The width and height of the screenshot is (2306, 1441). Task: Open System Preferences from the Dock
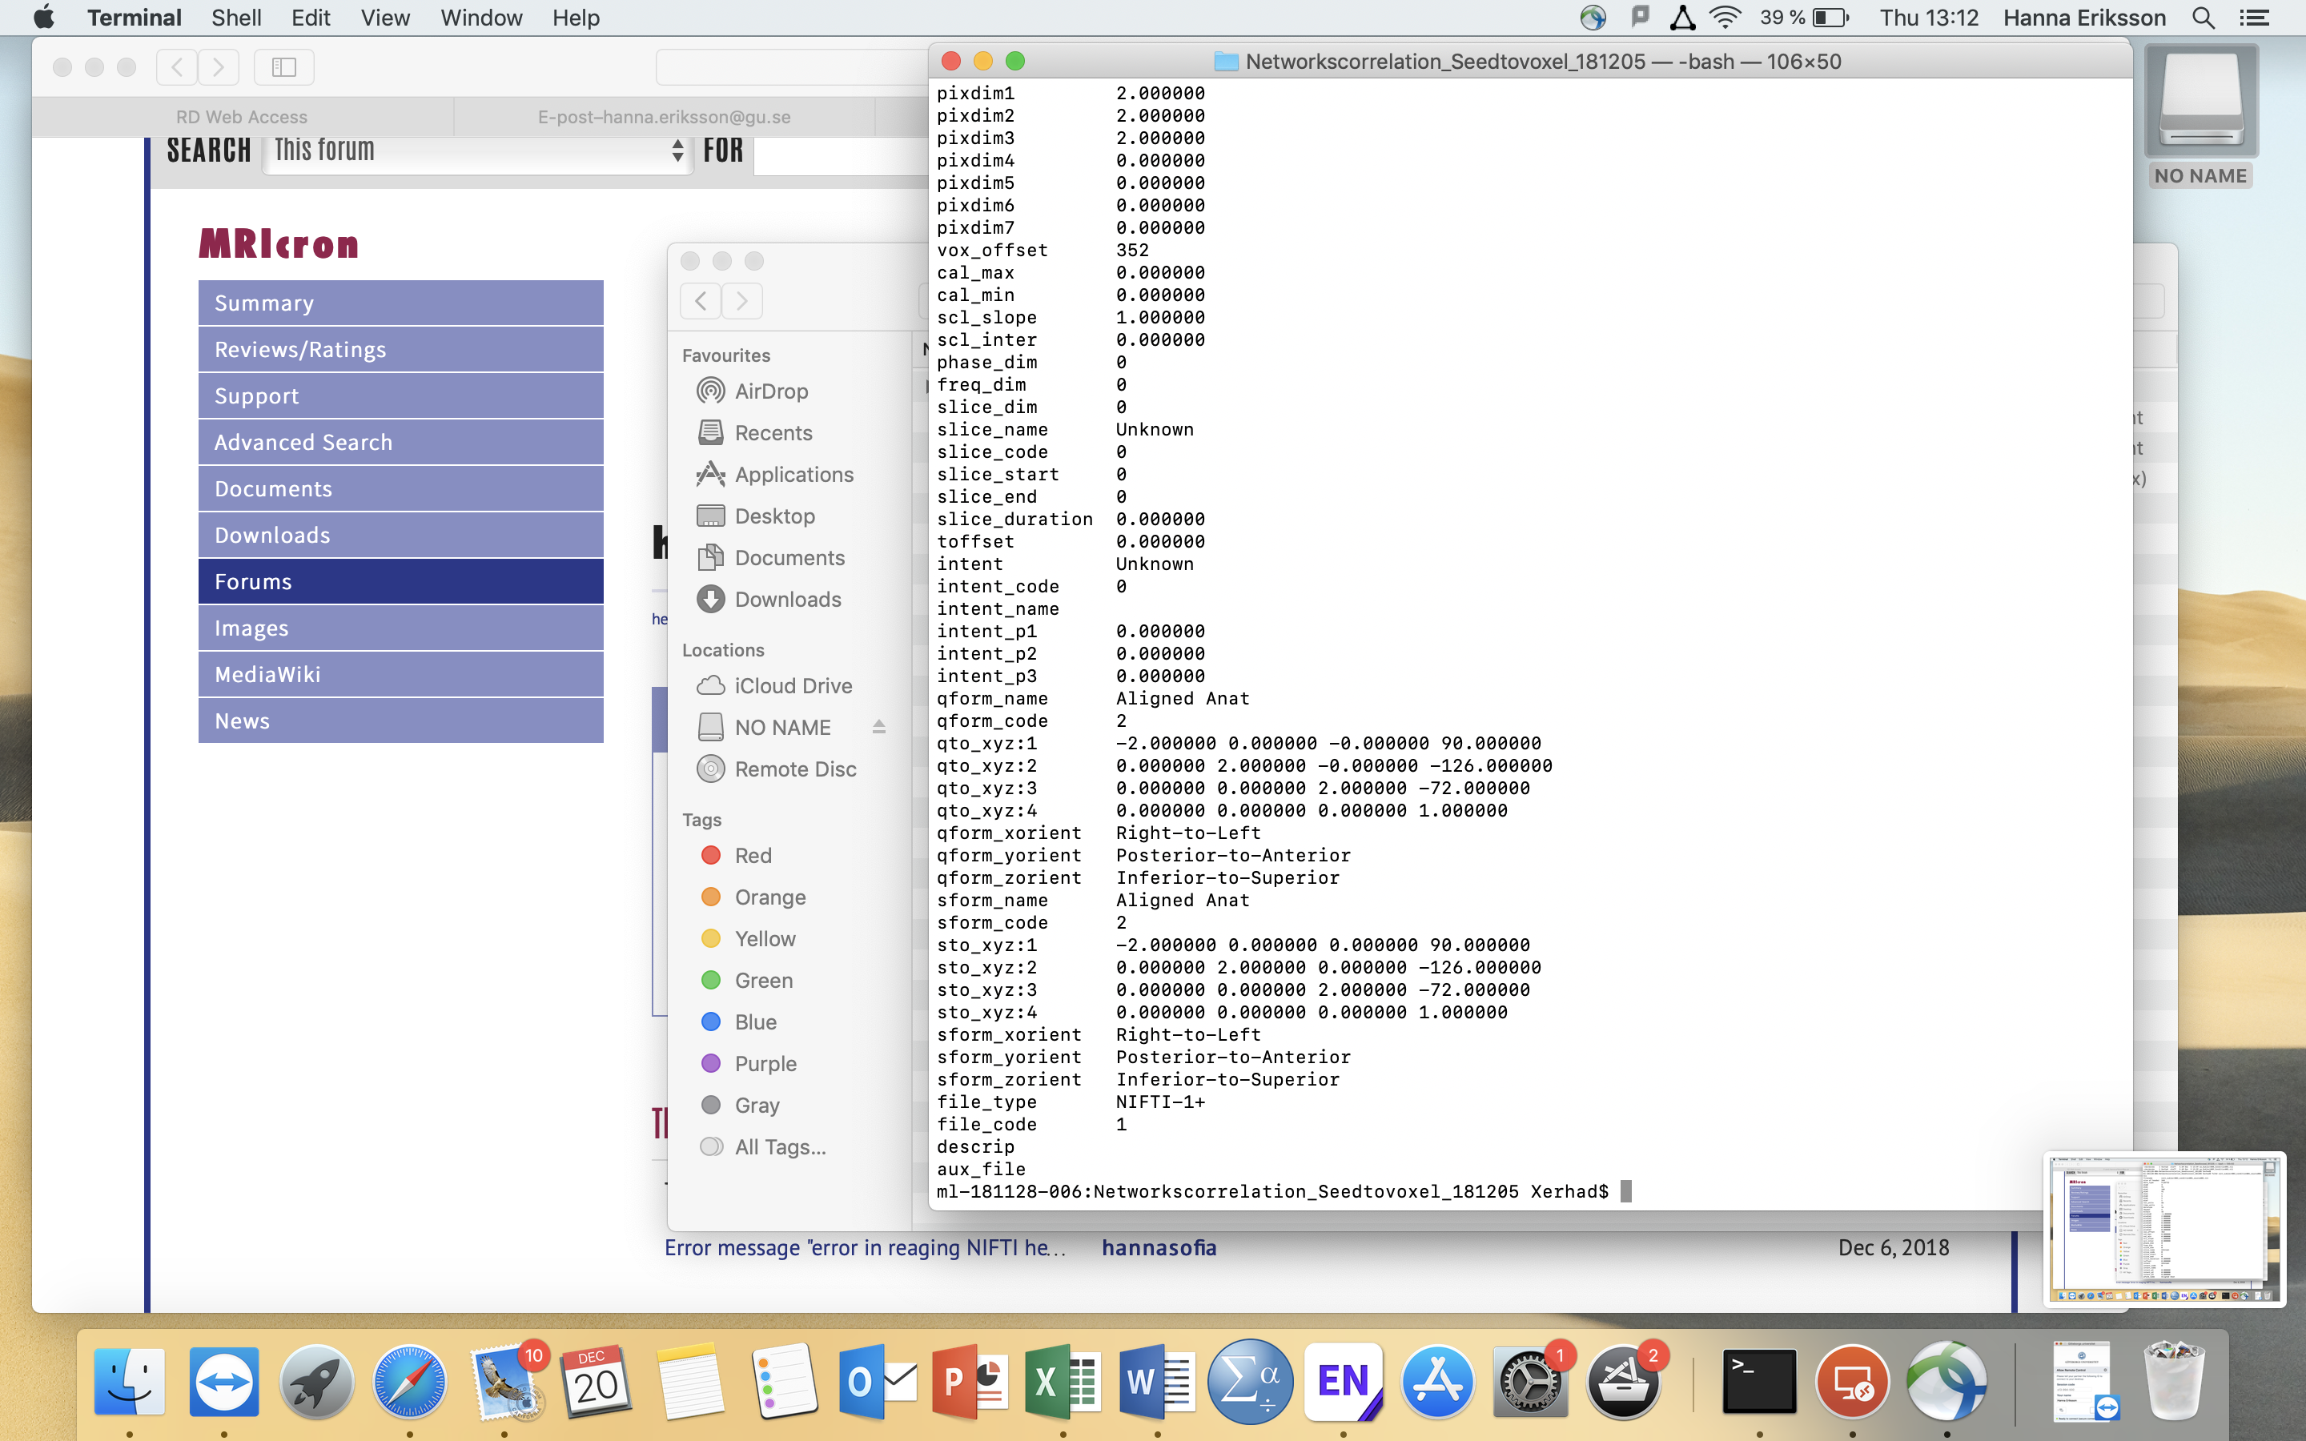pyautogui.click(x=1529, y=1382)
